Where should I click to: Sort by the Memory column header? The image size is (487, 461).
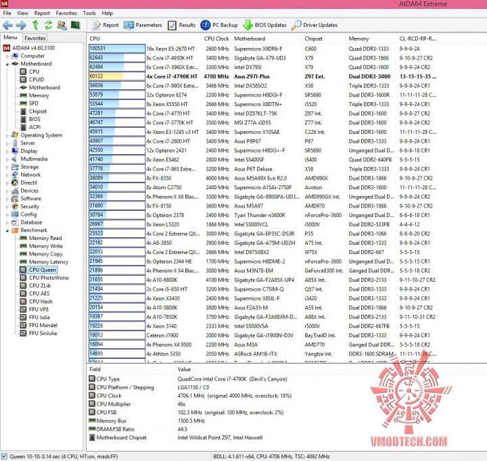tap(371, 39)
